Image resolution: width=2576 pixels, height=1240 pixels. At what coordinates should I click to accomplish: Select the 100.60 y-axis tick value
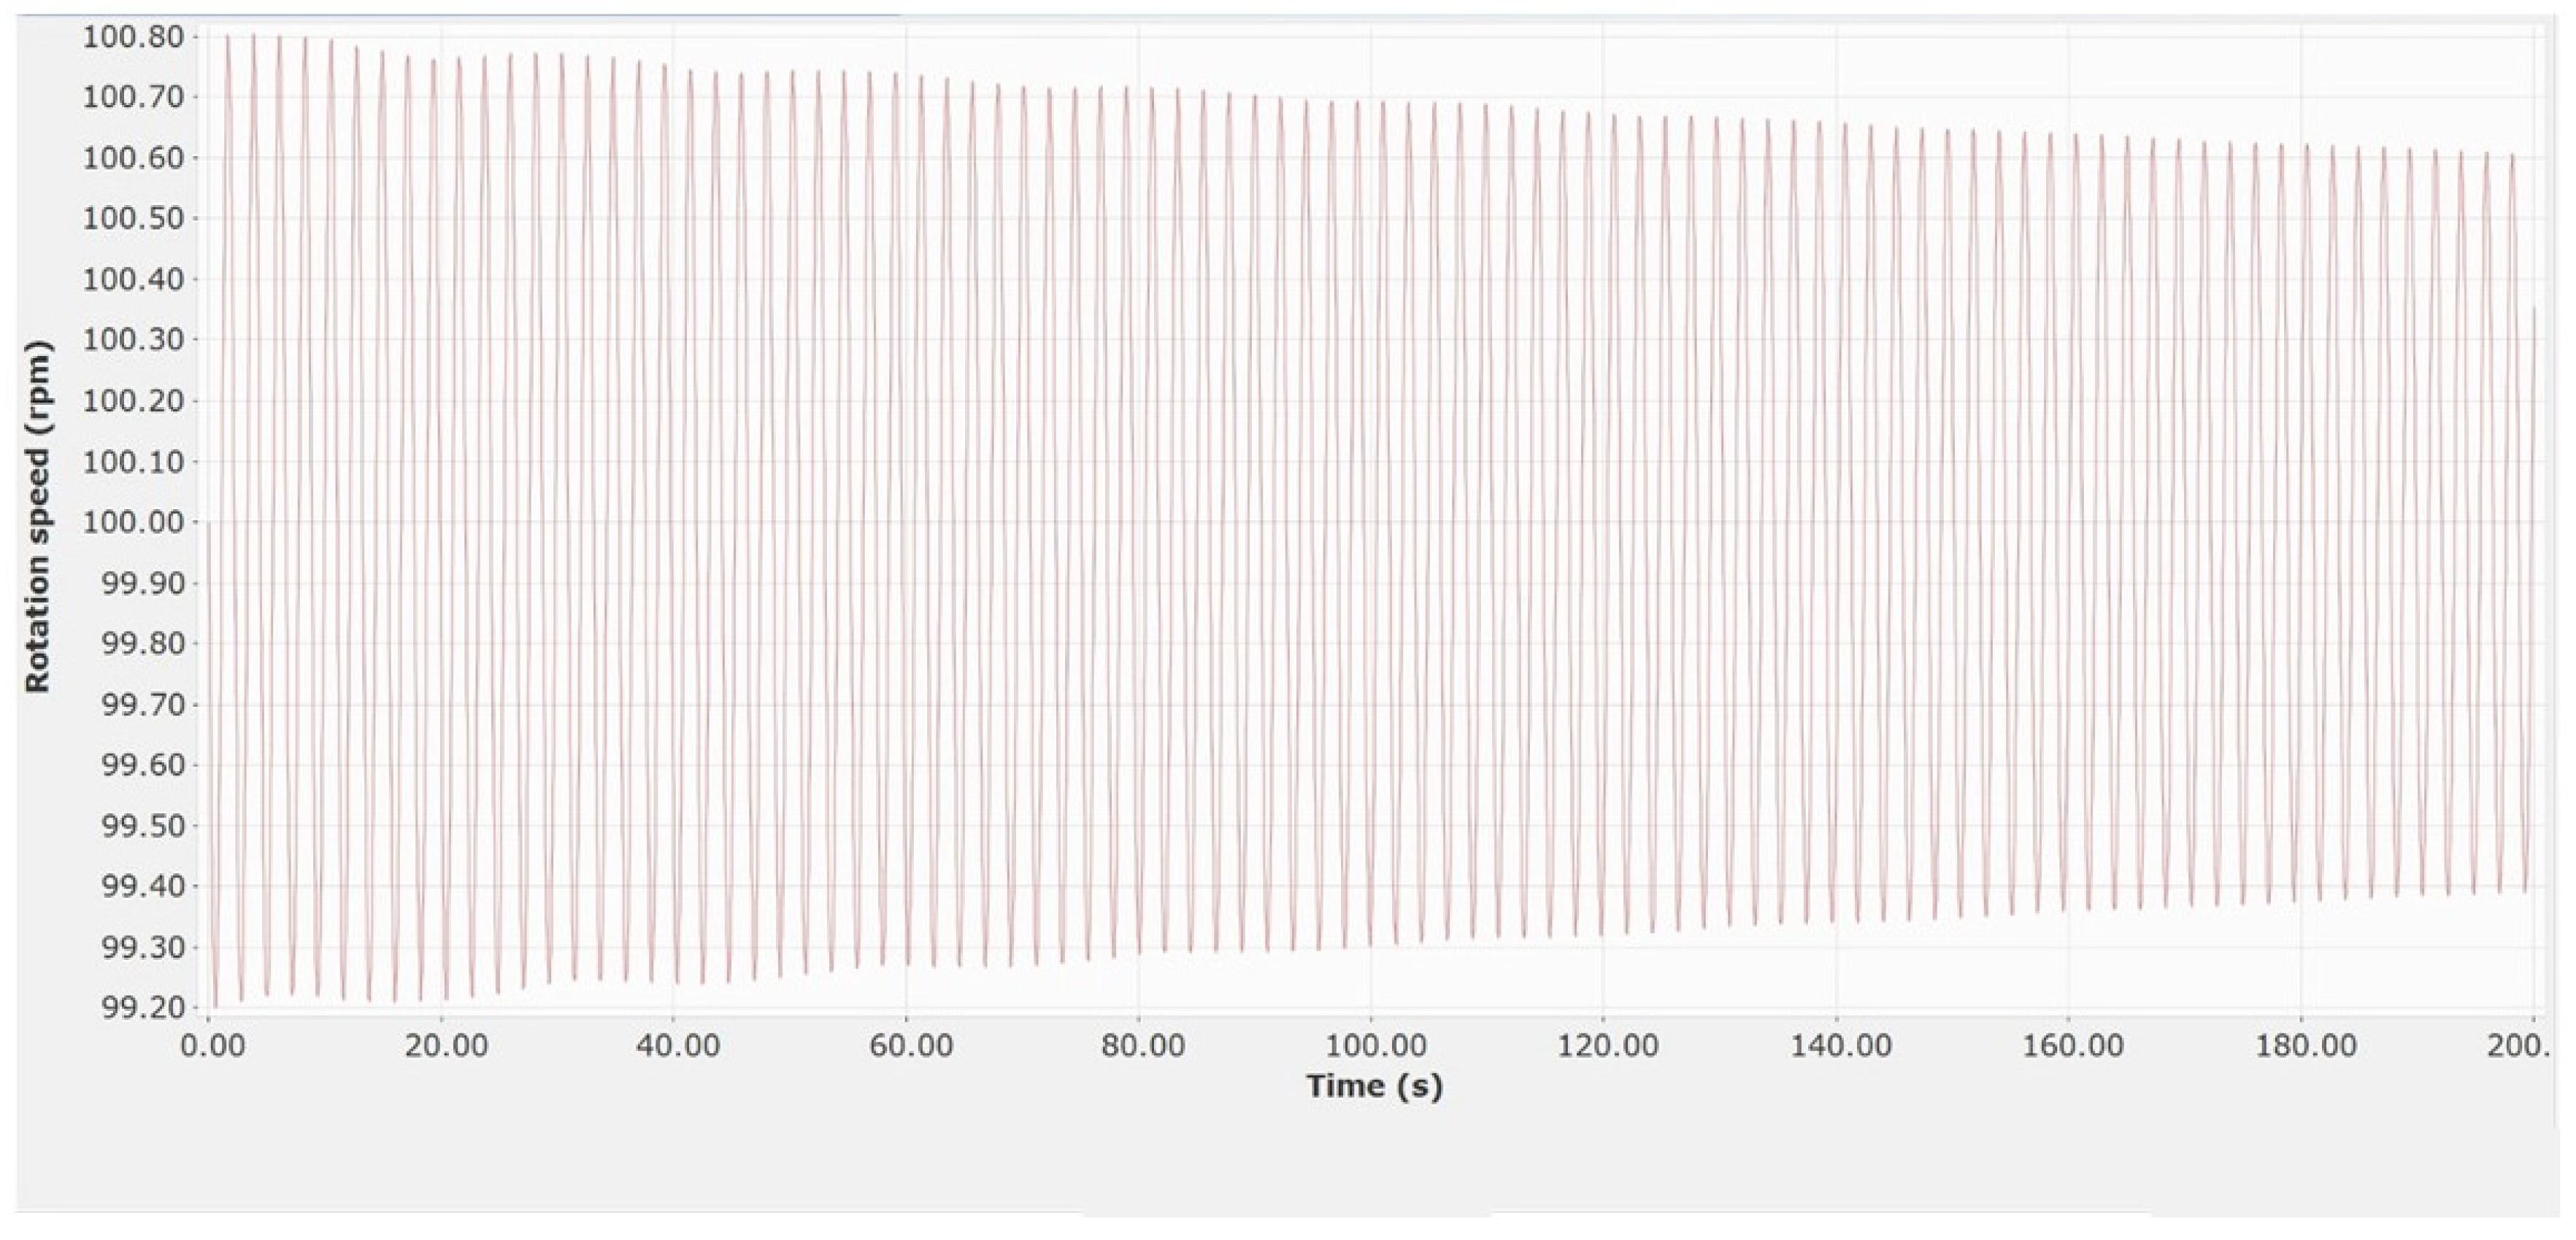[133, 158]
